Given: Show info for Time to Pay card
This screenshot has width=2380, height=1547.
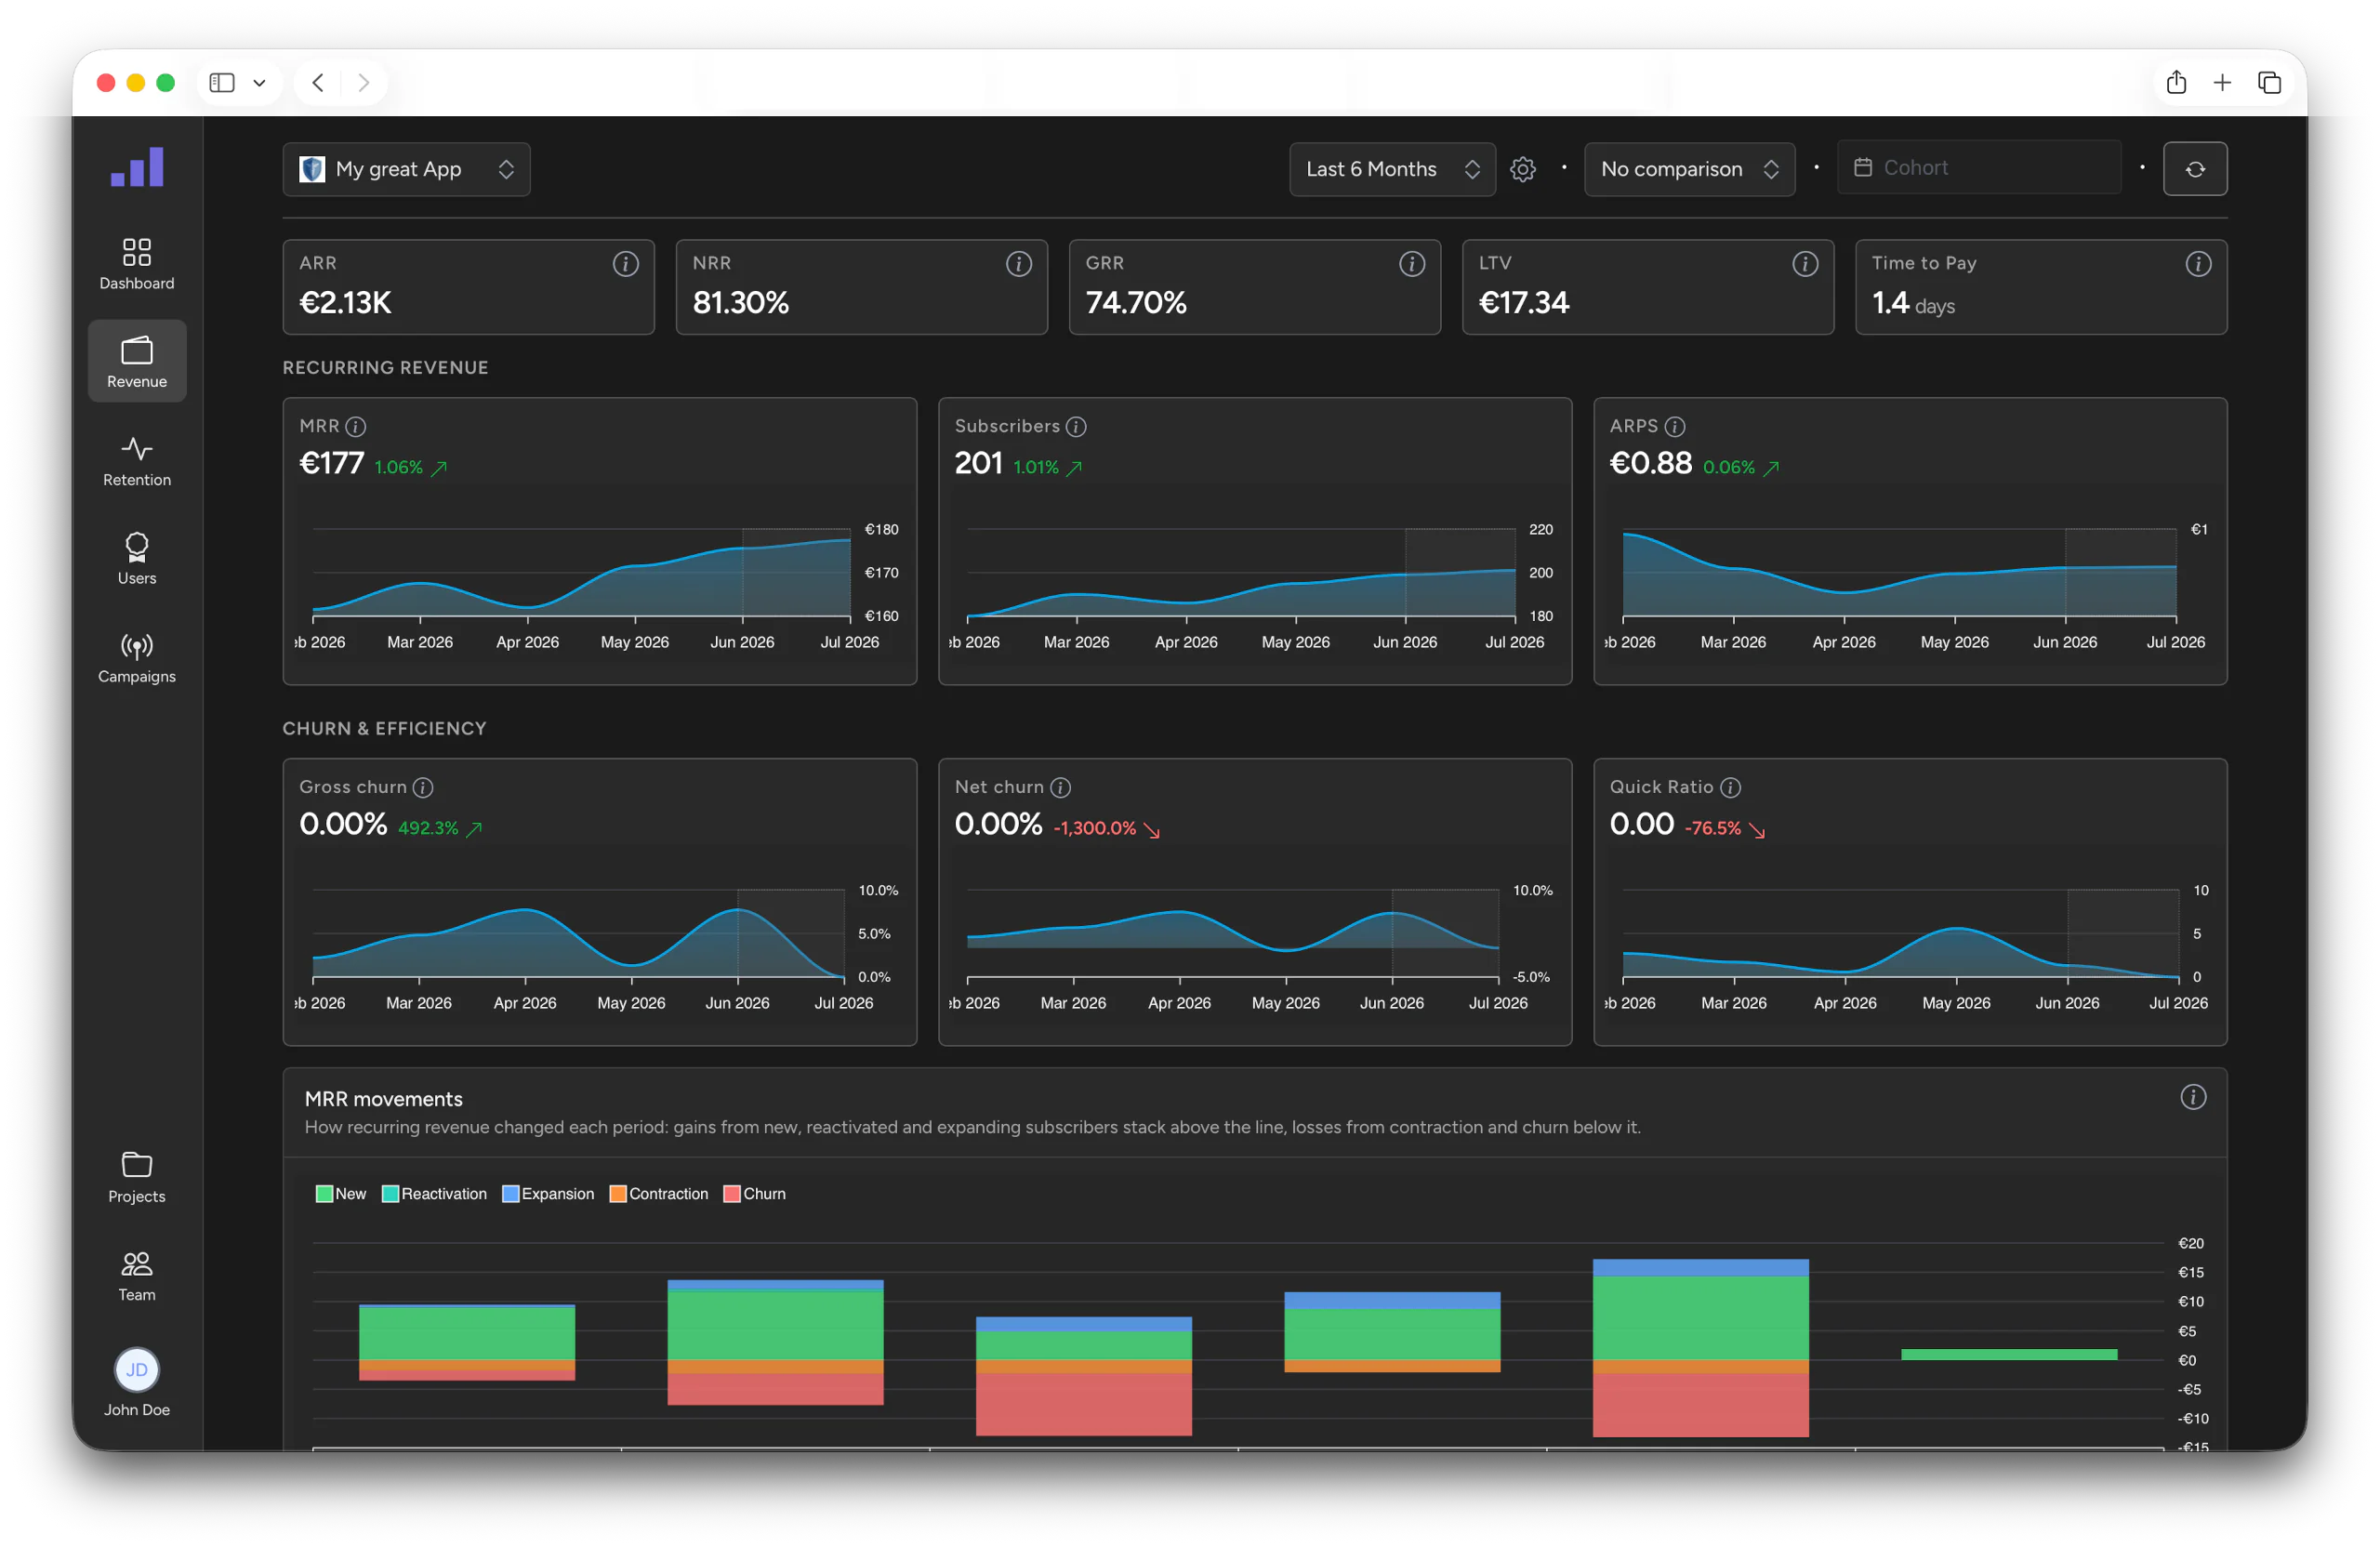Looking at the screenshot, I should coord(2197,263).
